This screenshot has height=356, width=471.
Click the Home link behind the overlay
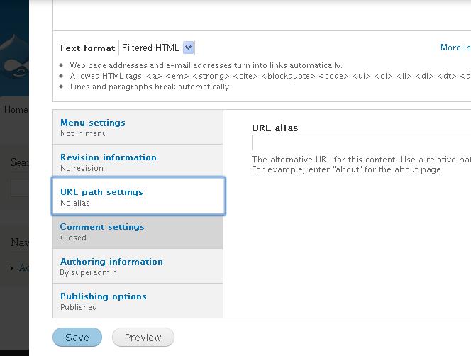[x=16, y=110]
